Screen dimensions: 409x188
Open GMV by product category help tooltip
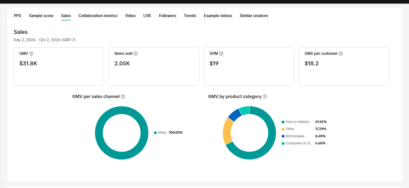(265, 96)
